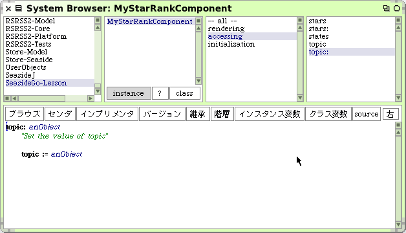The height and width of the screenshot is (233, 406).
Task: Switch to class side view
Action: point(185,93)
